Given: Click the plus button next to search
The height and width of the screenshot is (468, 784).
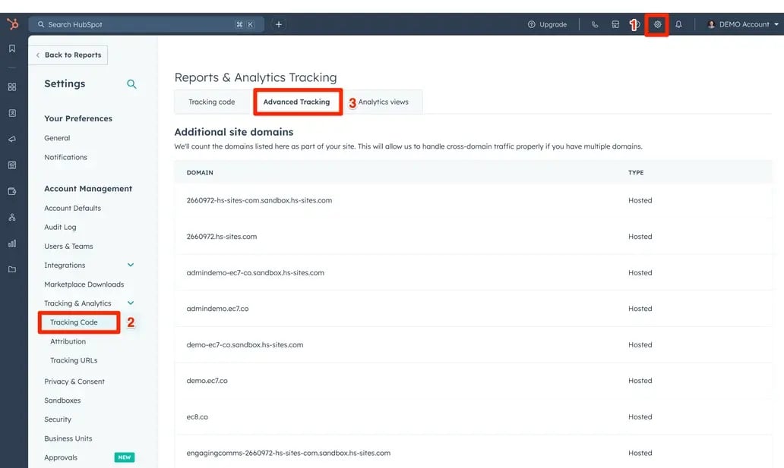Looking at the screenshot, I should point(279,24).
